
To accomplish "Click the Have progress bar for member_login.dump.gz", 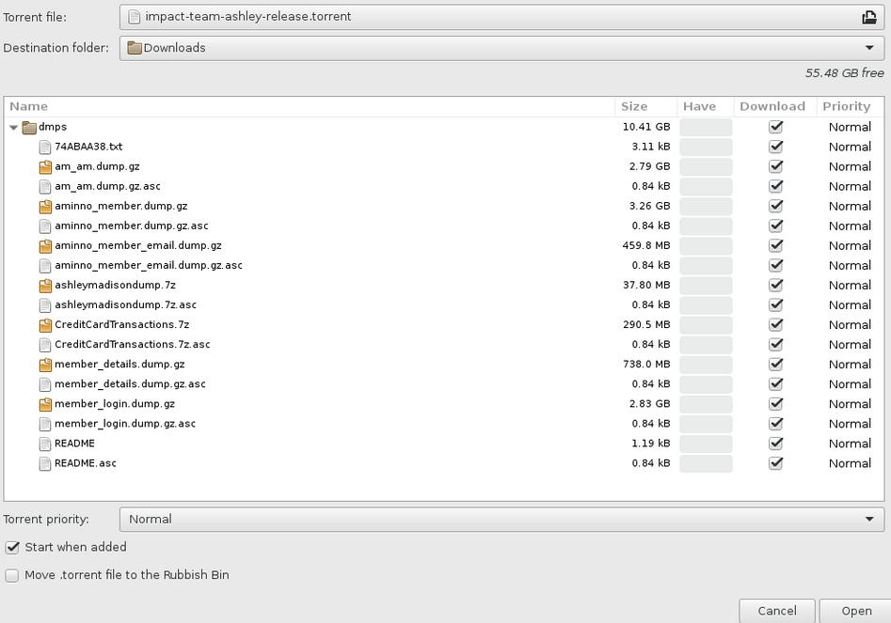I will click(706, 404).
